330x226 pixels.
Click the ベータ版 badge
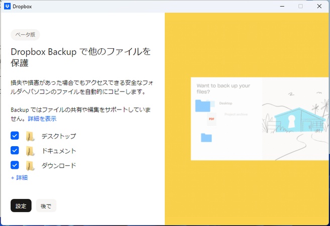click(25, 35)
